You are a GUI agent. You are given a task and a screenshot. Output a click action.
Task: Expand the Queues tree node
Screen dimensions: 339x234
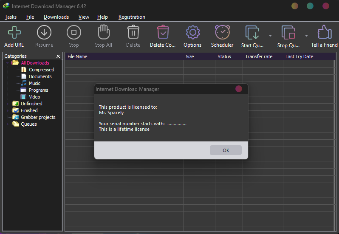point(8,124)
